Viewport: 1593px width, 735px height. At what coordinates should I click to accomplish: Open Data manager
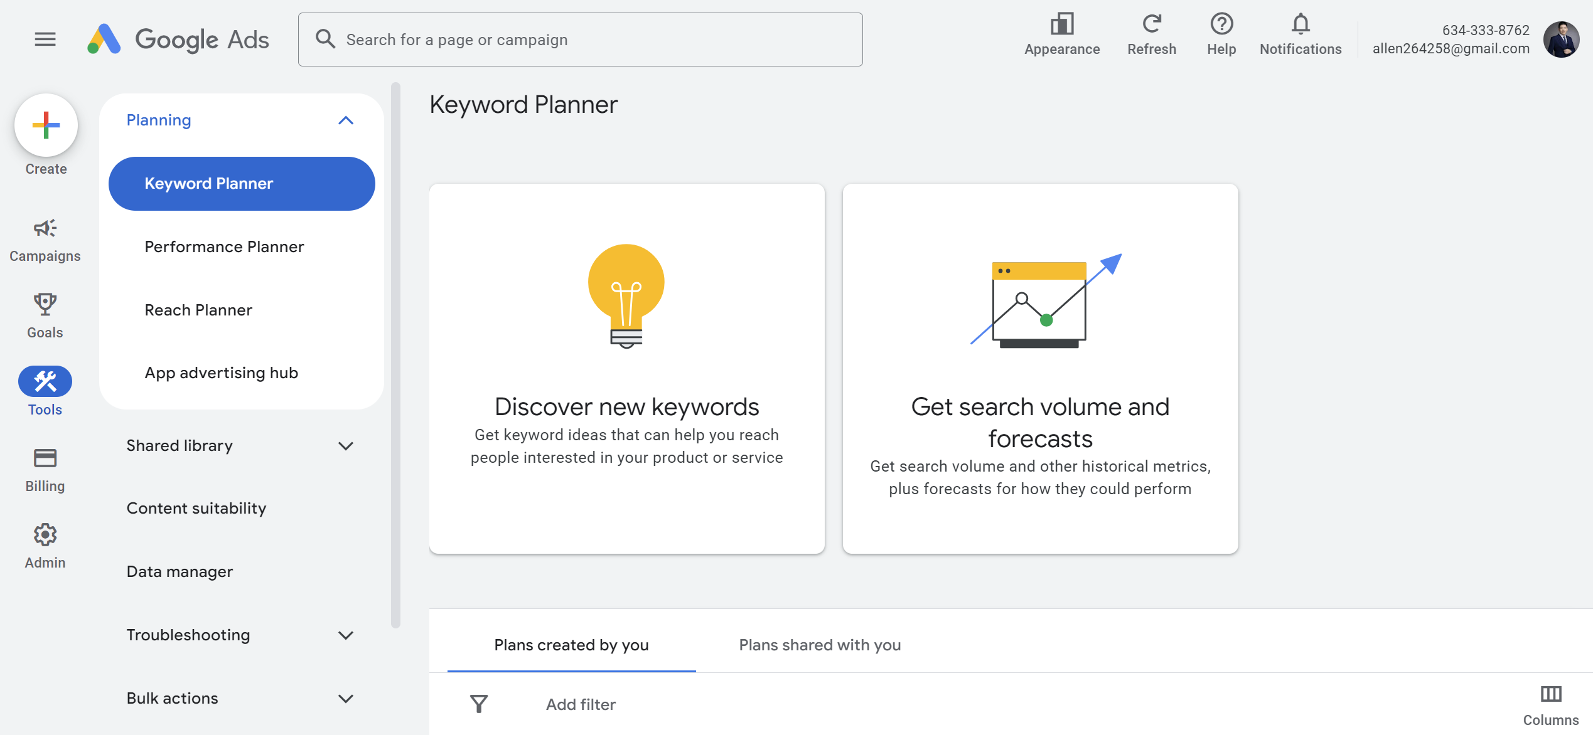[242, 572]
